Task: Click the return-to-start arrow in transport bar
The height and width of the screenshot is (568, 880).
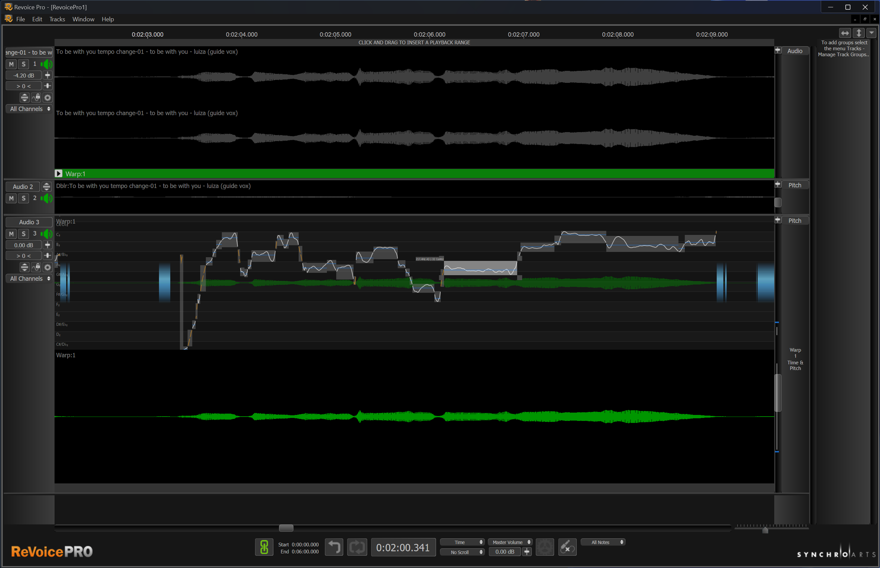Action: 334,547
